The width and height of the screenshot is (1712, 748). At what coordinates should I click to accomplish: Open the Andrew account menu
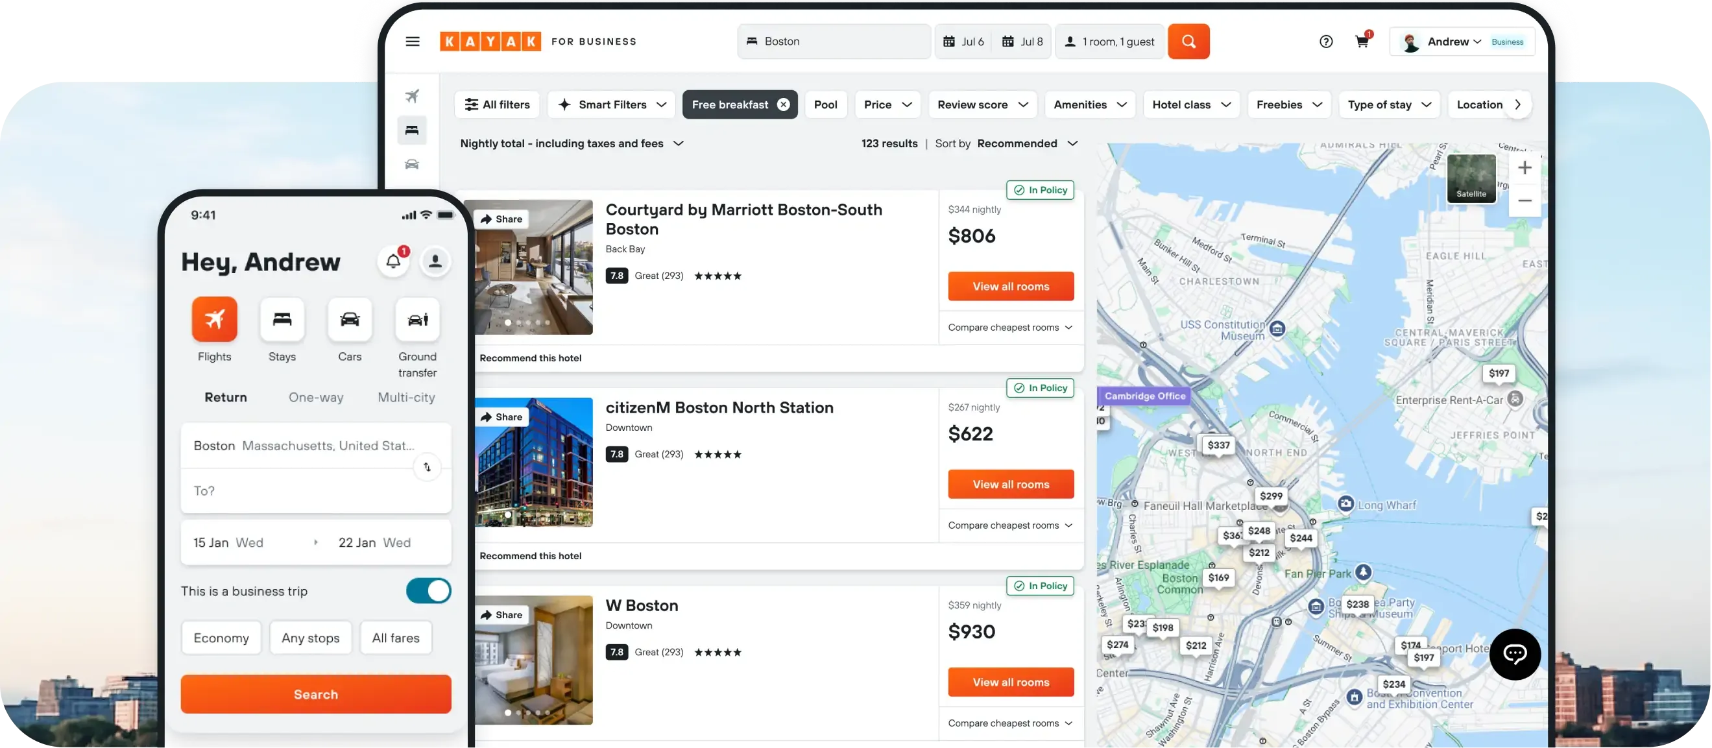tap(1462, 42)
